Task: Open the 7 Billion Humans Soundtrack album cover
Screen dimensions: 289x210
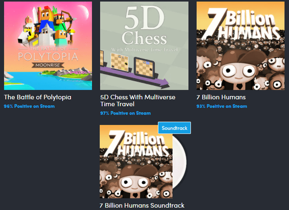Action: click(136, 161)
